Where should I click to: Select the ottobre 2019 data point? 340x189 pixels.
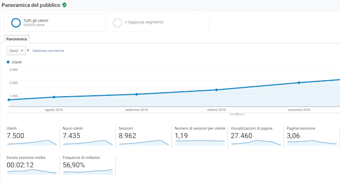(216, 90)
